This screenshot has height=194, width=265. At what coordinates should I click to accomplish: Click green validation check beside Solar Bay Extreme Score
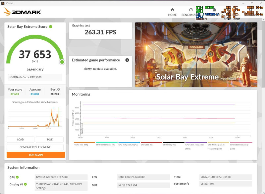click(x=51, y=27)
